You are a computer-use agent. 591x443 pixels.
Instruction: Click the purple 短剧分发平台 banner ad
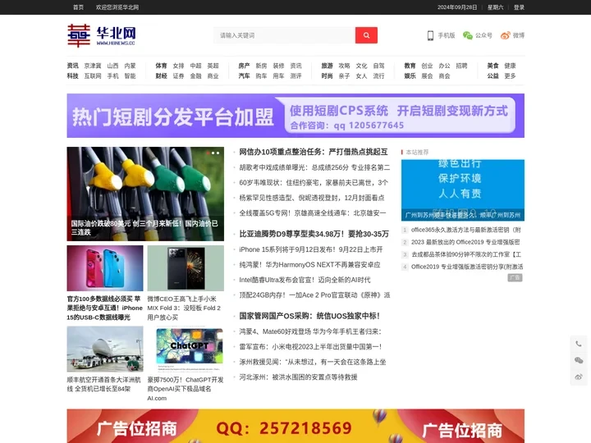[295, 116]
